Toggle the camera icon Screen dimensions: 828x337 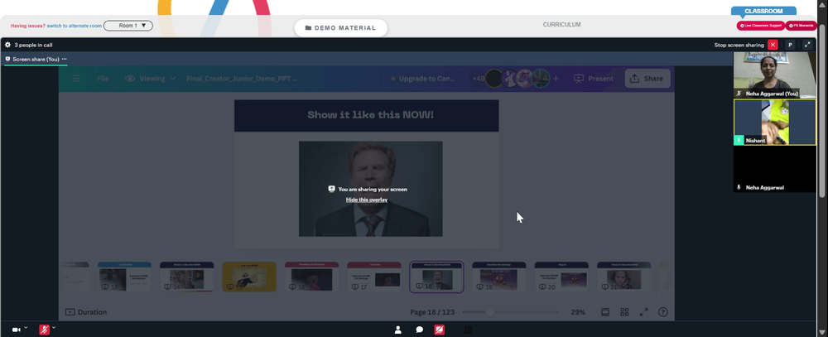point(16,330)
